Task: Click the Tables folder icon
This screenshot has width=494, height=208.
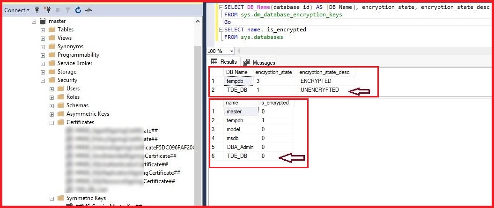Action: coord(52,30)
